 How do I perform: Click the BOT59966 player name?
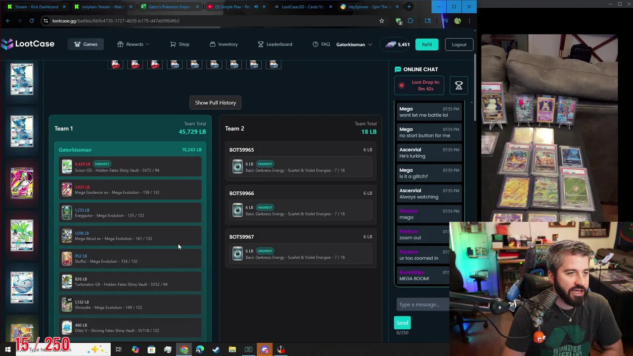coord(241,193)
